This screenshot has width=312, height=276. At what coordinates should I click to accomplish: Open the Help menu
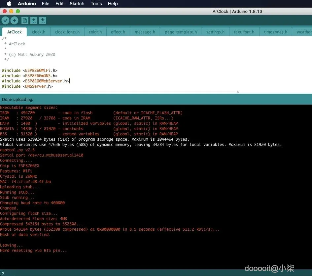pos(113,4)
